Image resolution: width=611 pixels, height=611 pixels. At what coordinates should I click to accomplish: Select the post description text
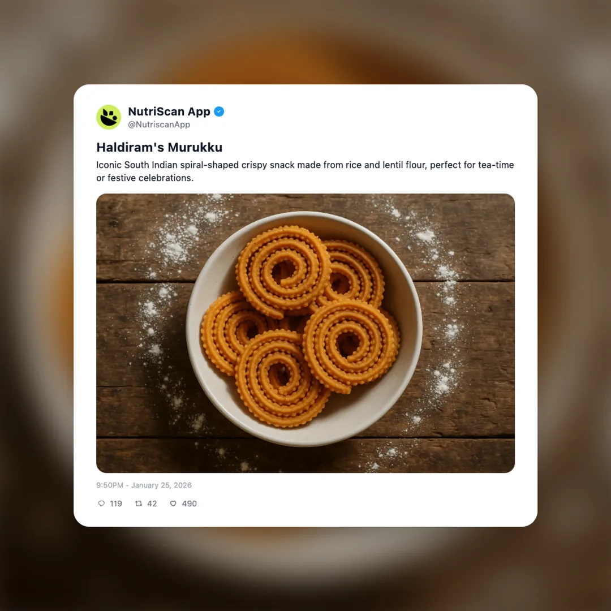(305, 171)
